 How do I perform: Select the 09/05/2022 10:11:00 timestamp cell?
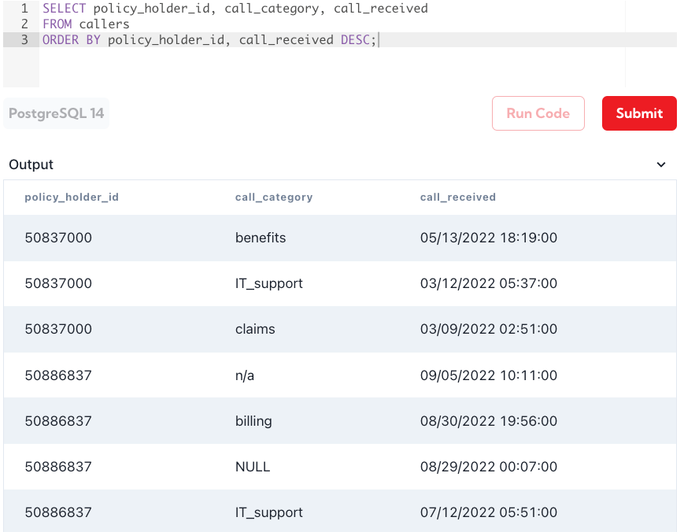(x=488, y=375)
